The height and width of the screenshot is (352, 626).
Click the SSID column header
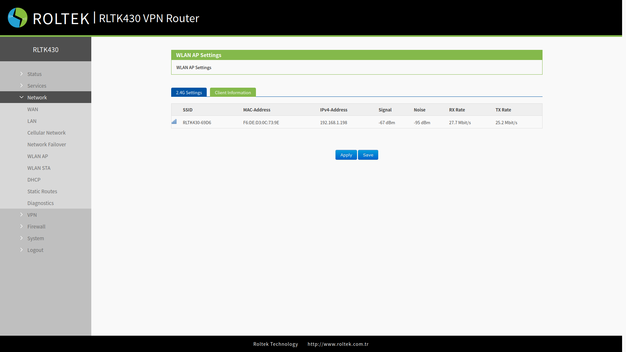coord(187,110)
